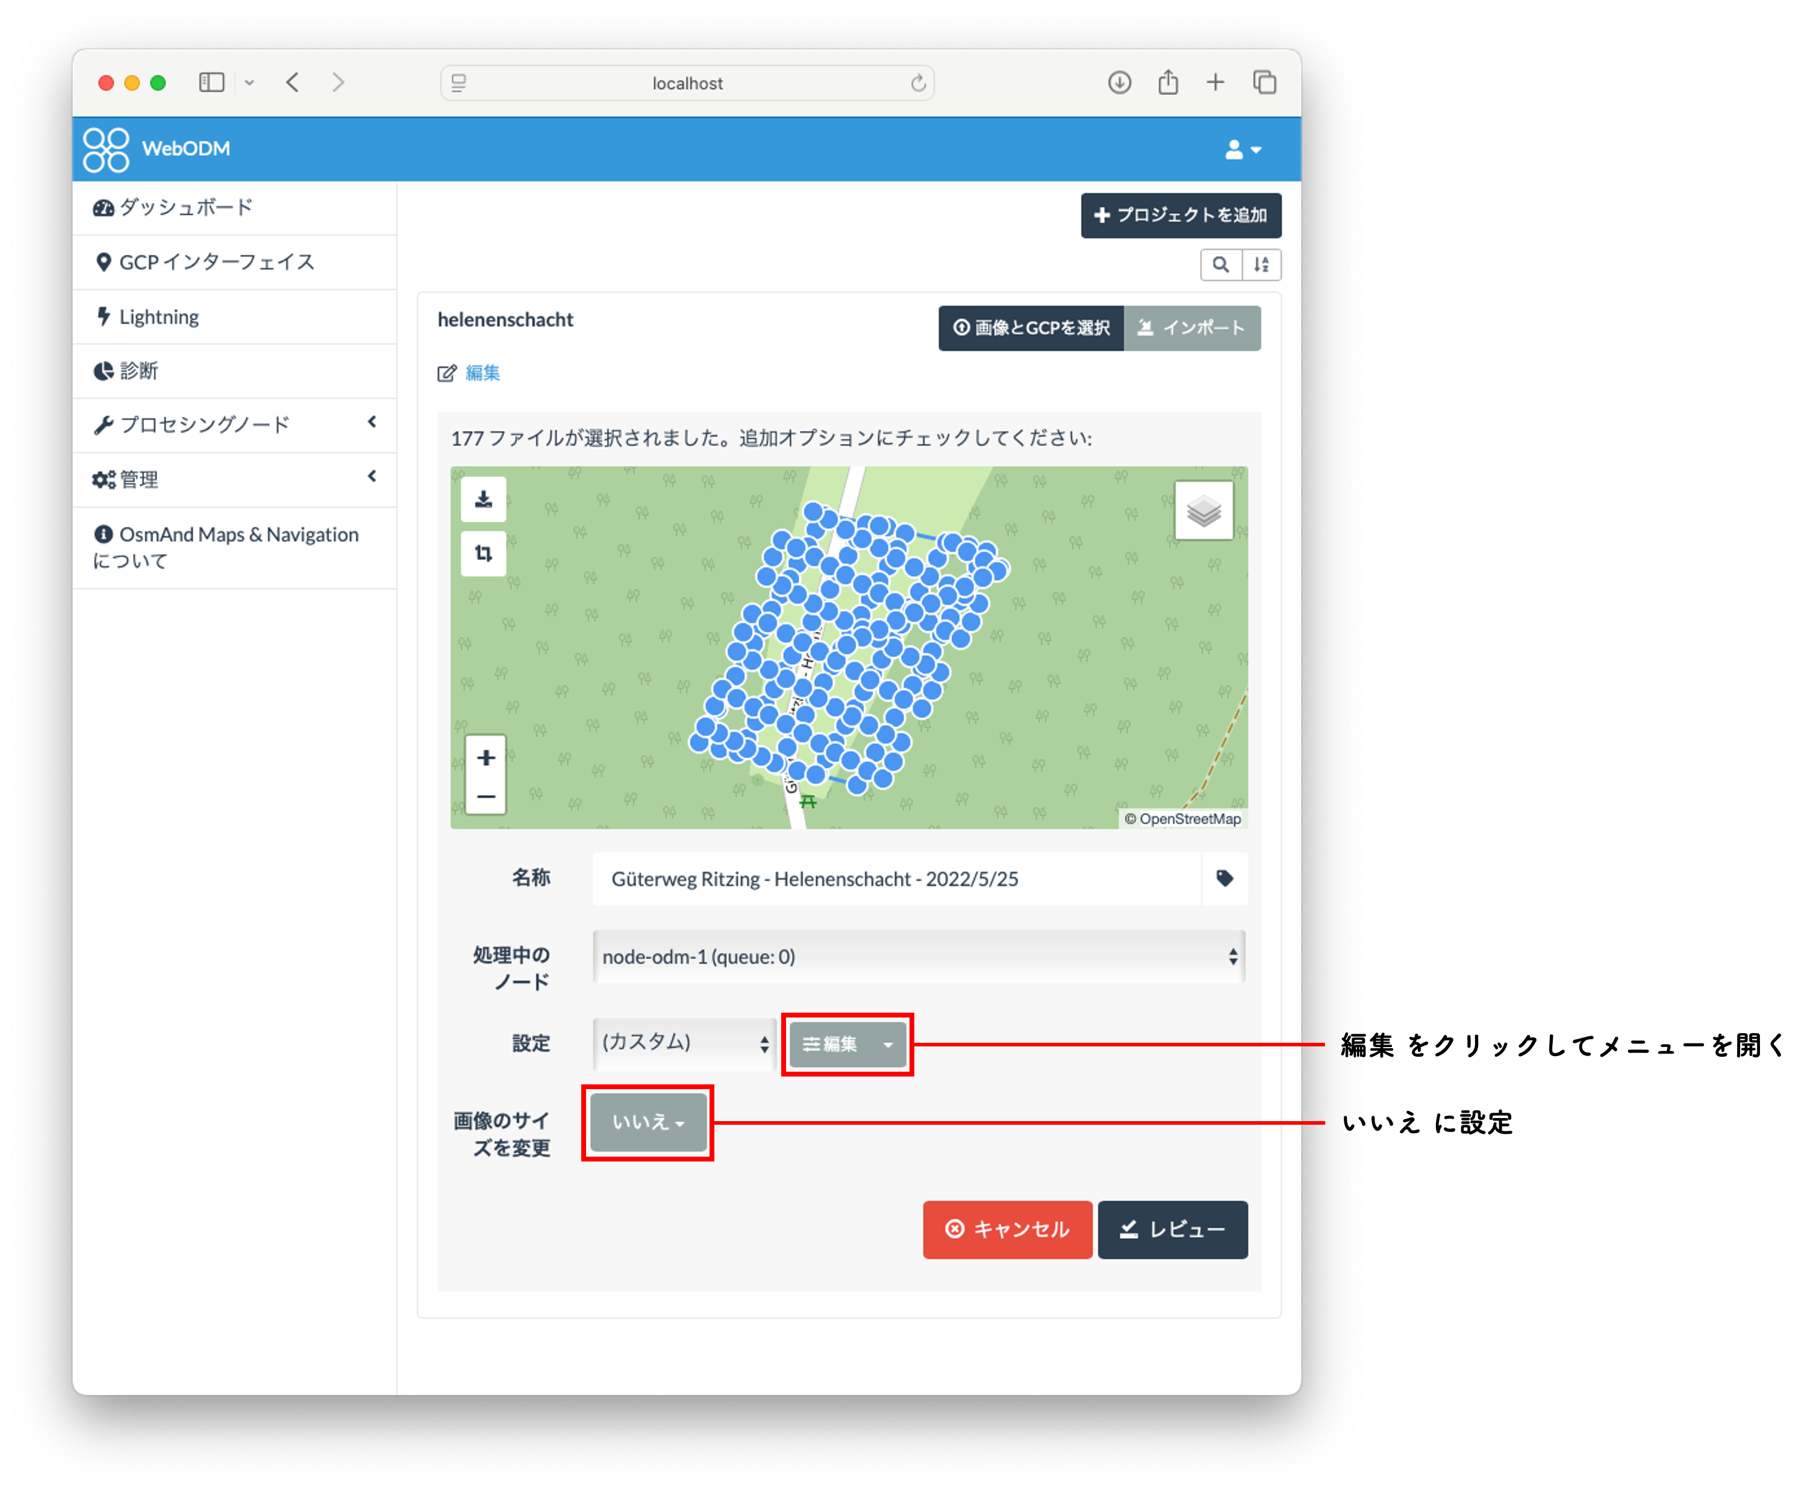Zoom out on the map

tap(486, 796)
